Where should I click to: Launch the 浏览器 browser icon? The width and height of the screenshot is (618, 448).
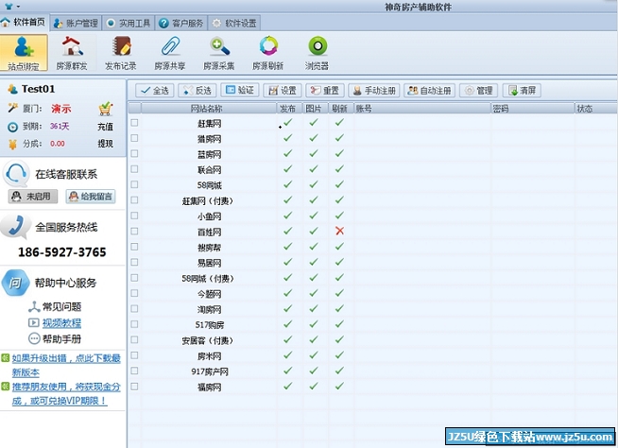click(318, 48)
